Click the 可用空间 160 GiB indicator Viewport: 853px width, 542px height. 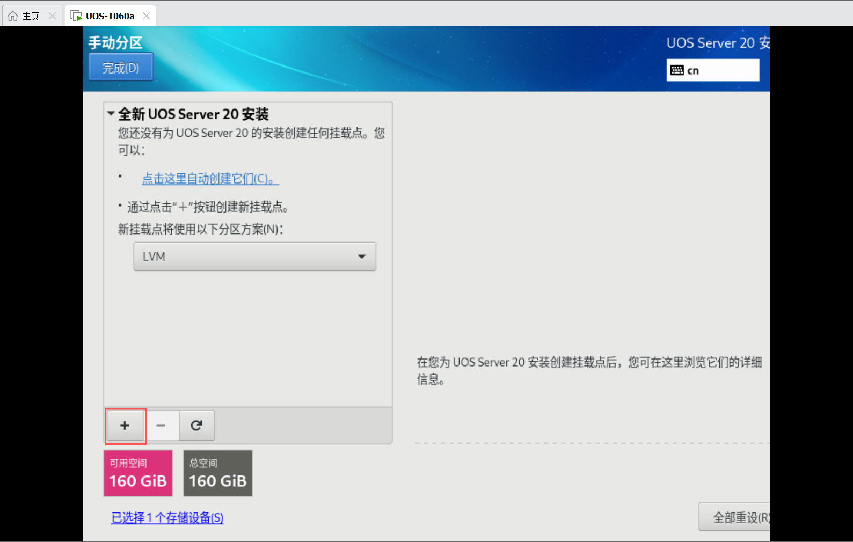pos(138,473)
